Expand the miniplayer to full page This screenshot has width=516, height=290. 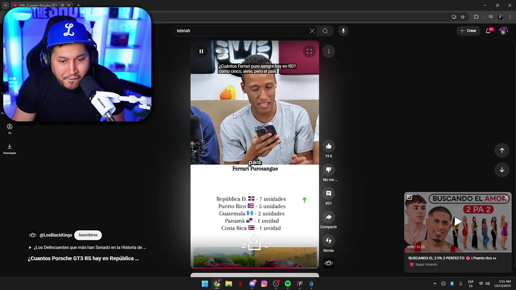pyautogui.click(x=410, y=197)
